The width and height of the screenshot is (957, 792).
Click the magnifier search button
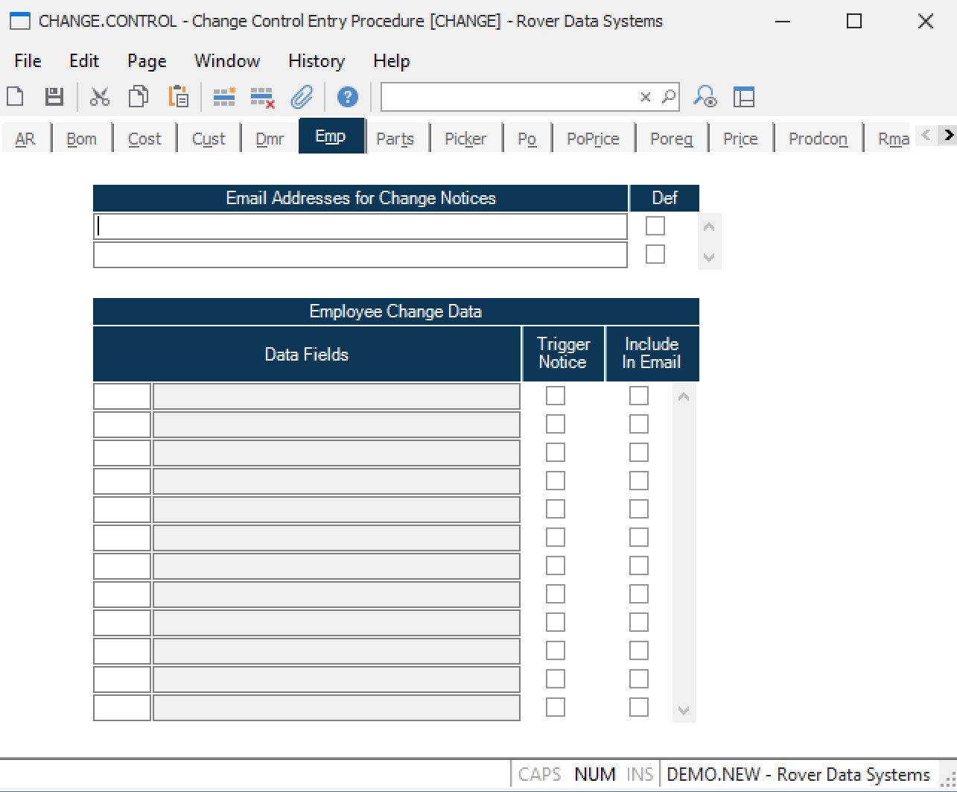[x=669, y=97]
